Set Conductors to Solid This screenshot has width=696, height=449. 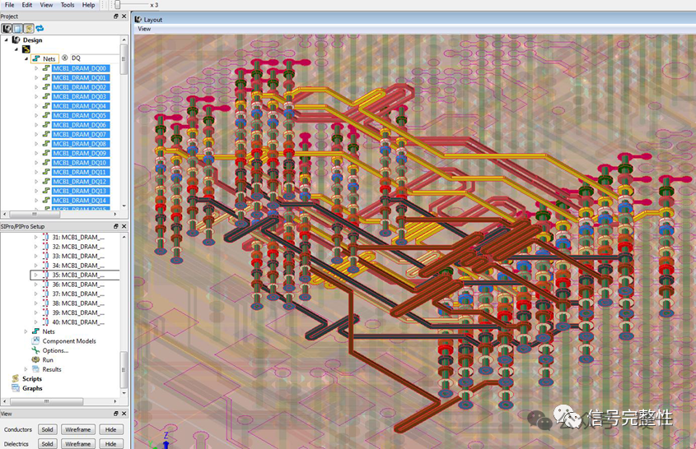(x=48, y=429)
